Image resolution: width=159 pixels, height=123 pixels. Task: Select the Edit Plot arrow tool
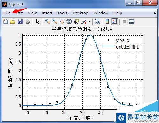click(38, 21)
